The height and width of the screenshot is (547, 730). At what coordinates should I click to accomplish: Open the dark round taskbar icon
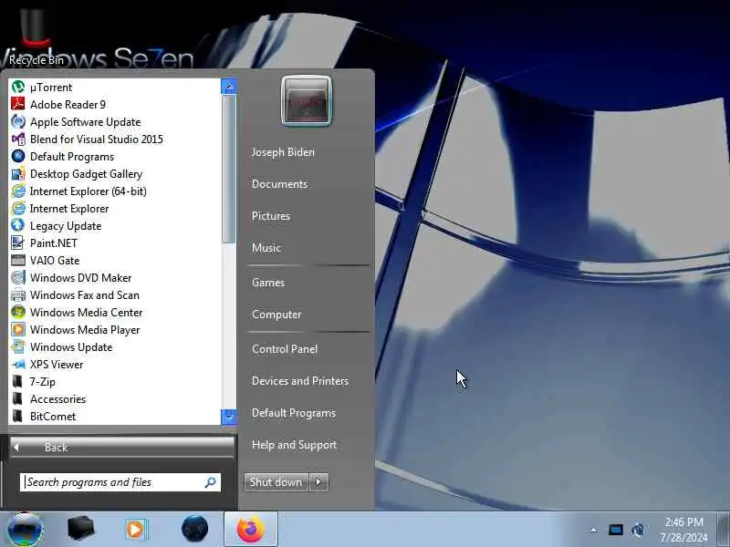(x=194, y=529)
